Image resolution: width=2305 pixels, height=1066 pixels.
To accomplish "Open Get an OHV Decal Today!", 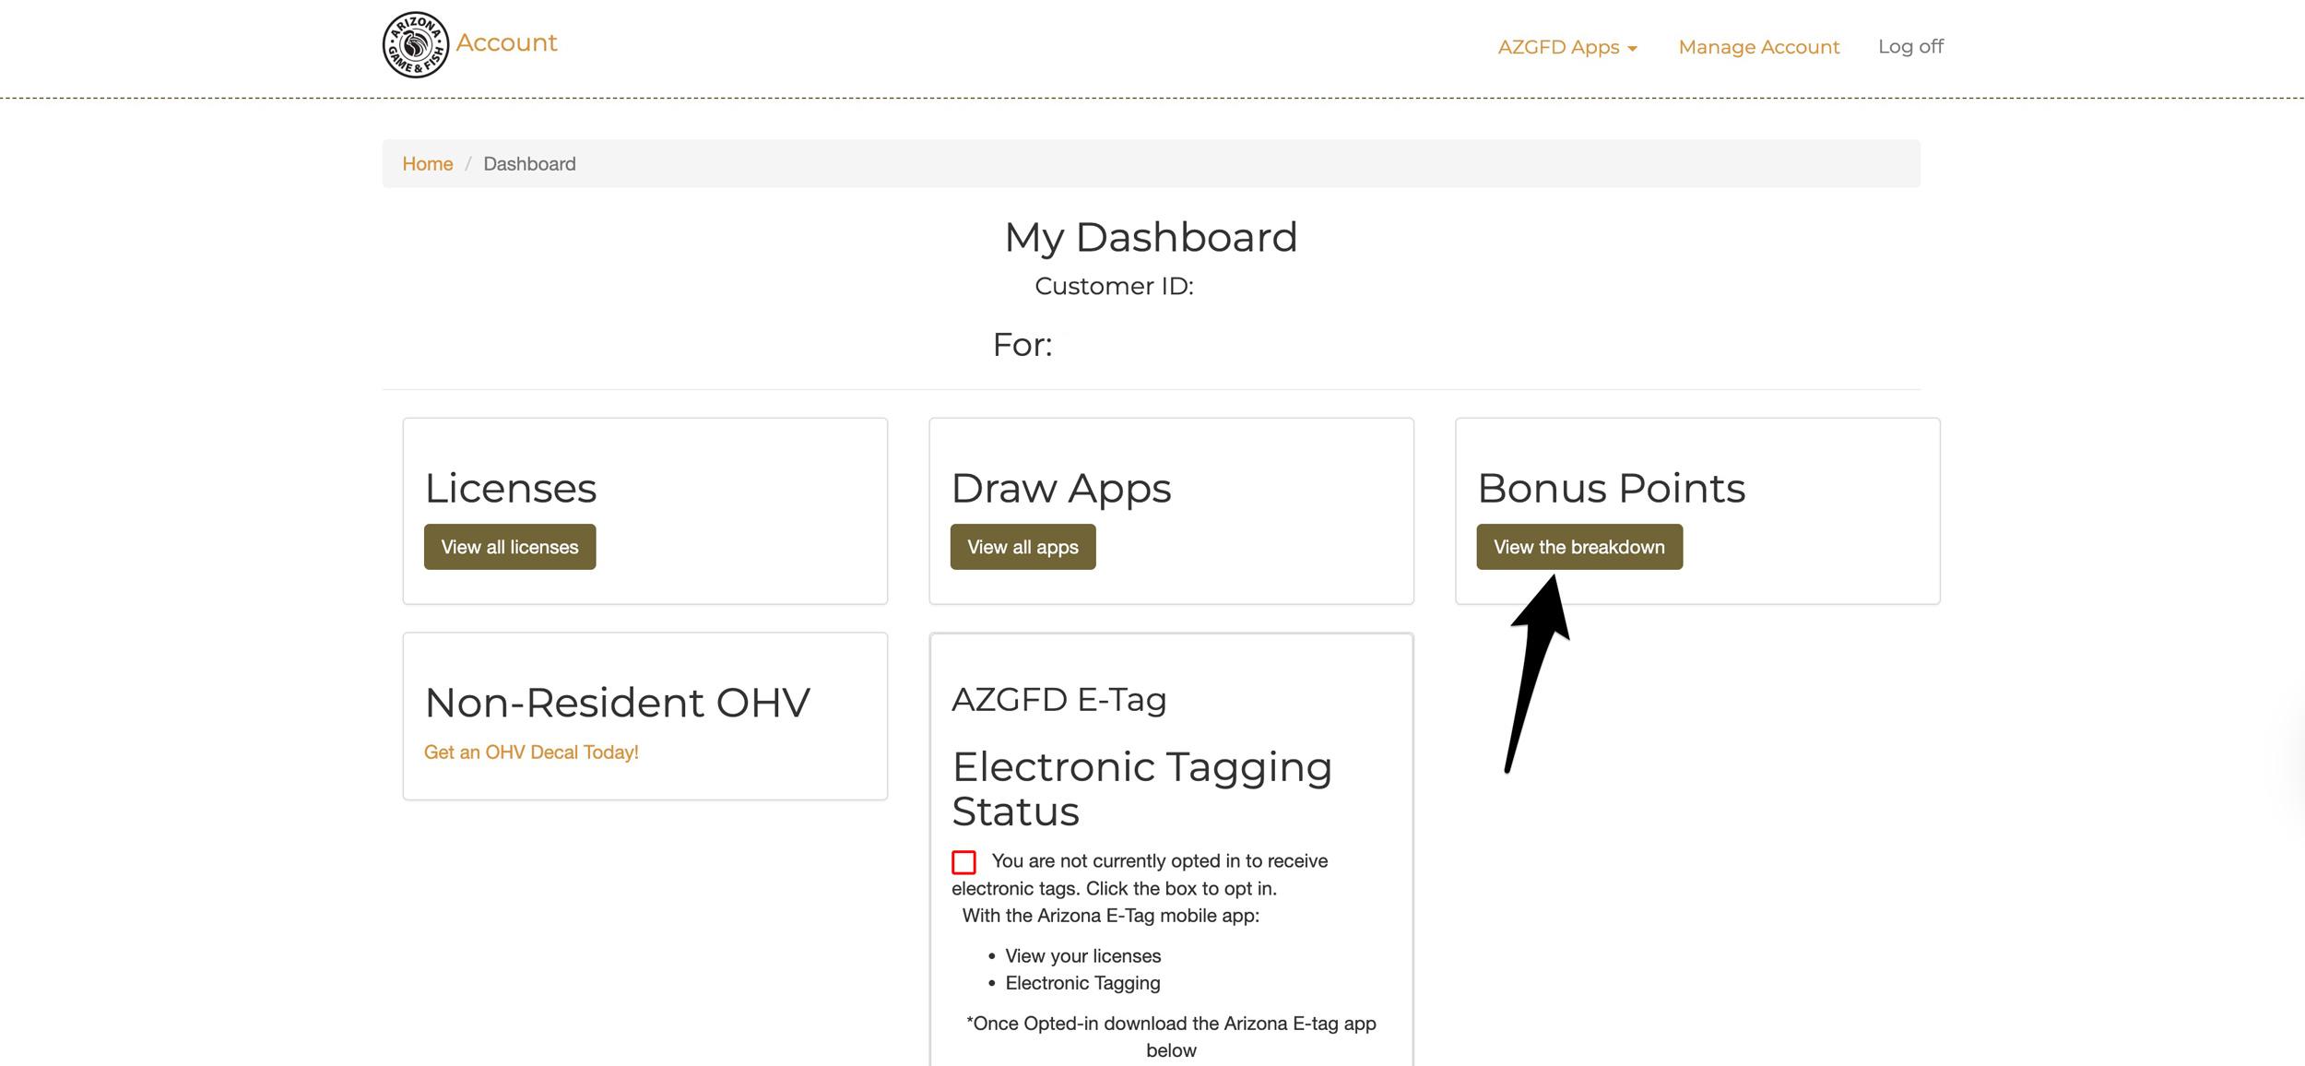I will pos(531,752).
